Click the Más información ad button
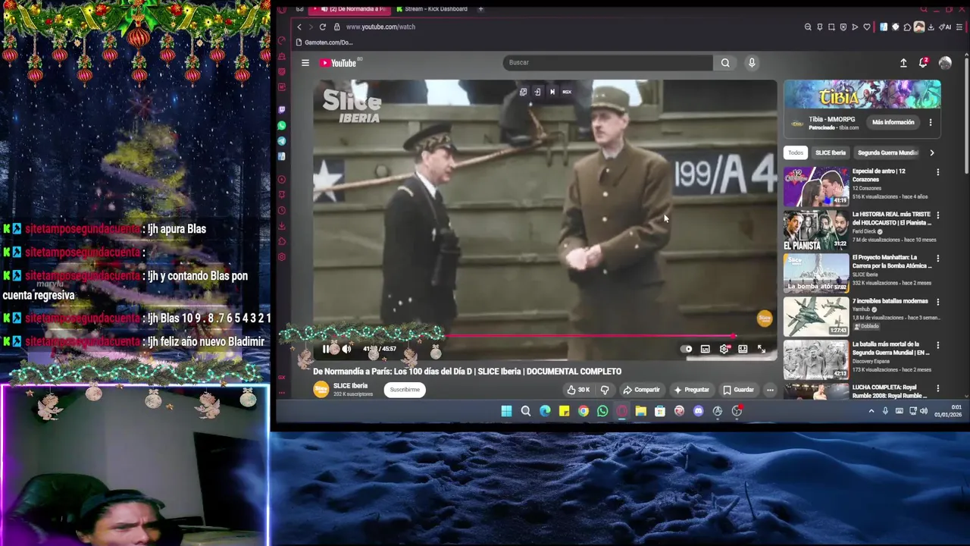The image size is (970, 546). (893, 122)
